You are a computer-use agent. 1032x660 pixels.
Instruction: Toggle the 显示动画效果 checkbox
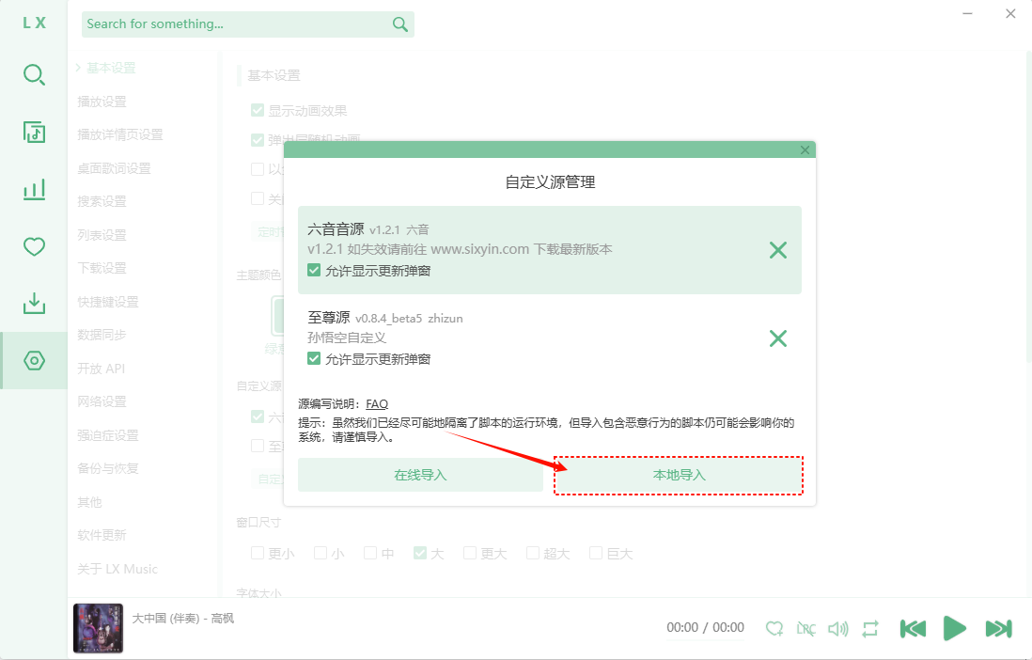[258, 110]
